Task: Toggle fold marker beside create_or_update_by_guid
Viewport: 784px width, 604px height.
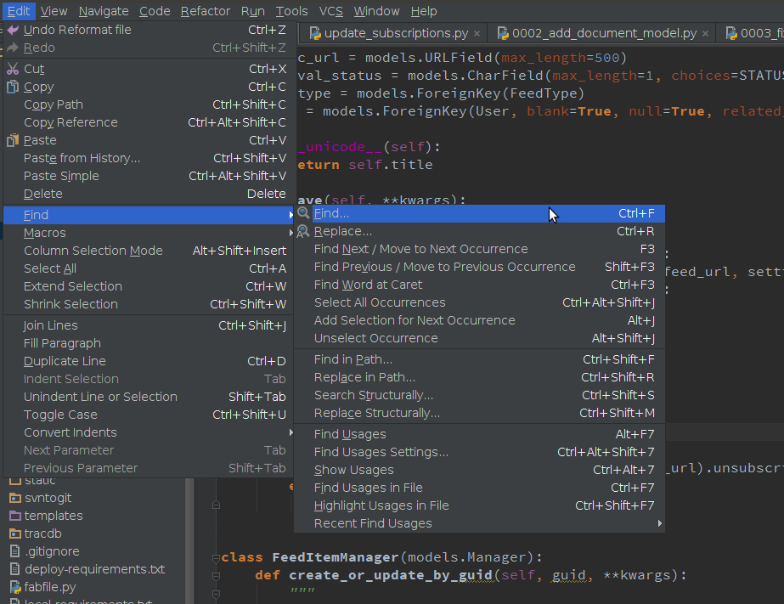Action: click(x=216, y=576)
